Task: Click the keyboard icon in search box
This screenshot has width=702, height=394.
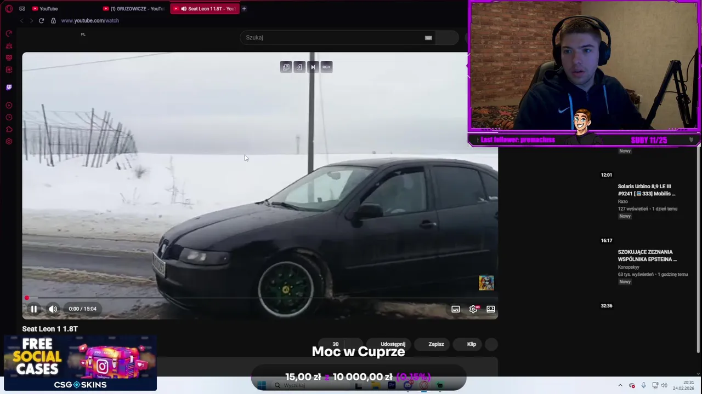Action: click(x=428, y=38)
